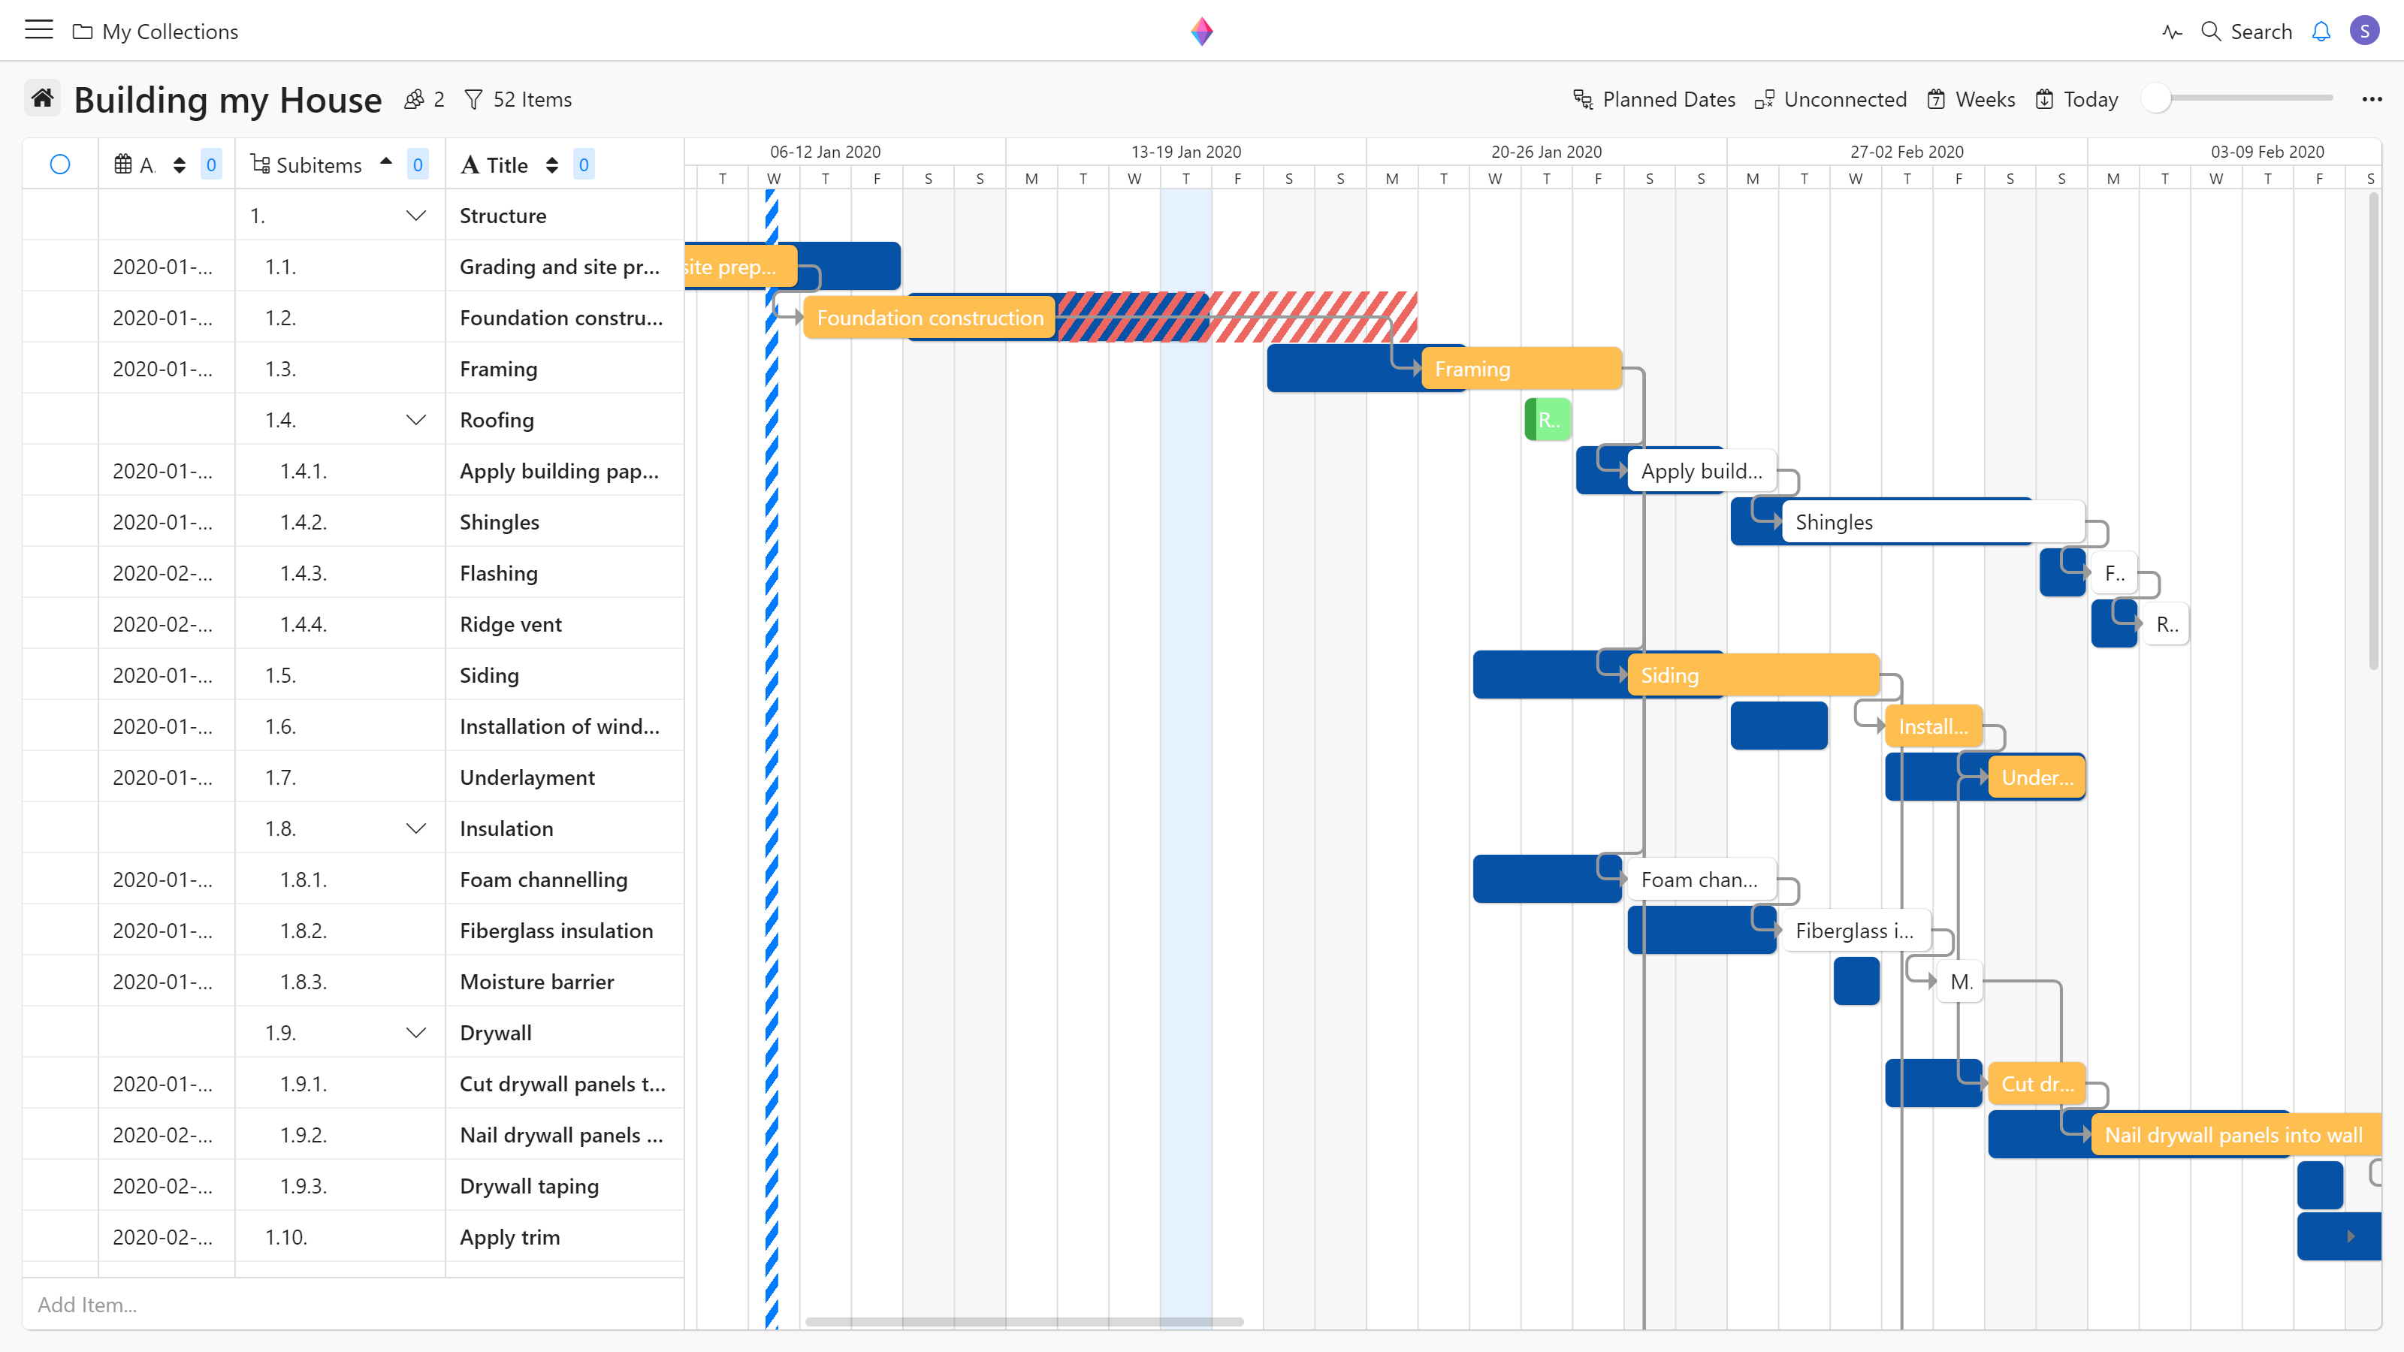Toggle the select-all circle in table header
The image size is (2404, 1352).
click(x=60, y=165)
